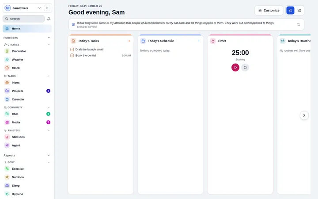Open the Weather icon in sidebar
This screenshot has height=199, width=318.
pos(7,60)
